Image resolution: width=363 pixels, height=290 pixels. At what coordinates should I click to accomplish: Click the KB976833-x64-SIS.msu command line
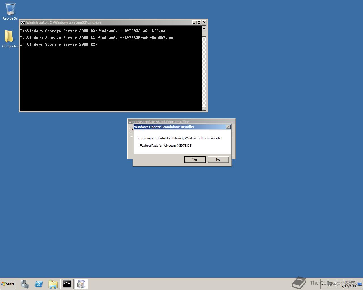94,31
